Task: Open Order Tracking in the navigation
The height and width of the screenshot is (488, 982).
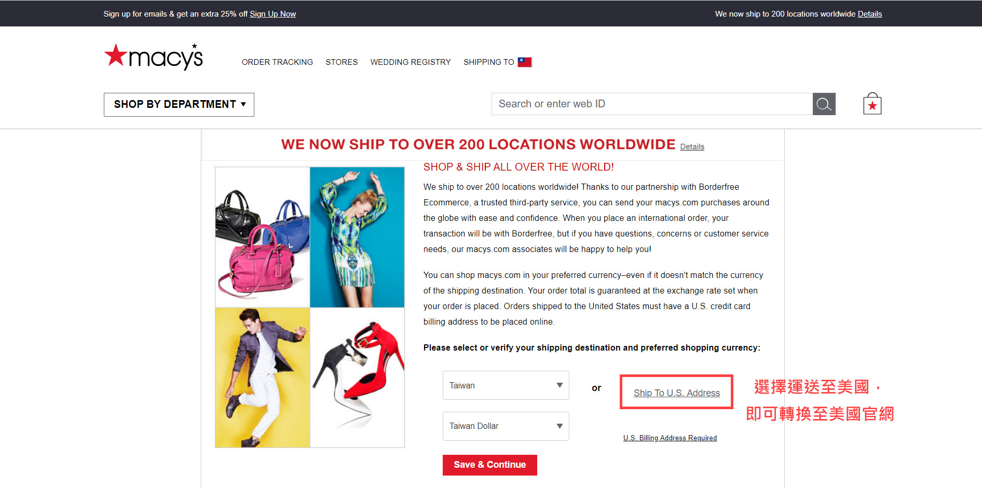Action: [277, 62]
